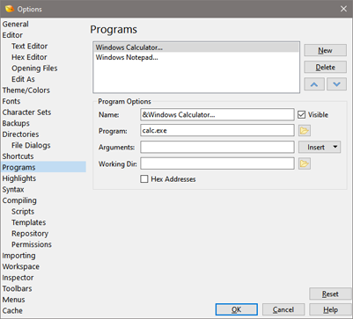This screenshot has width=353, height=319.
Task: Open the General options category
Action: (16, 24)
